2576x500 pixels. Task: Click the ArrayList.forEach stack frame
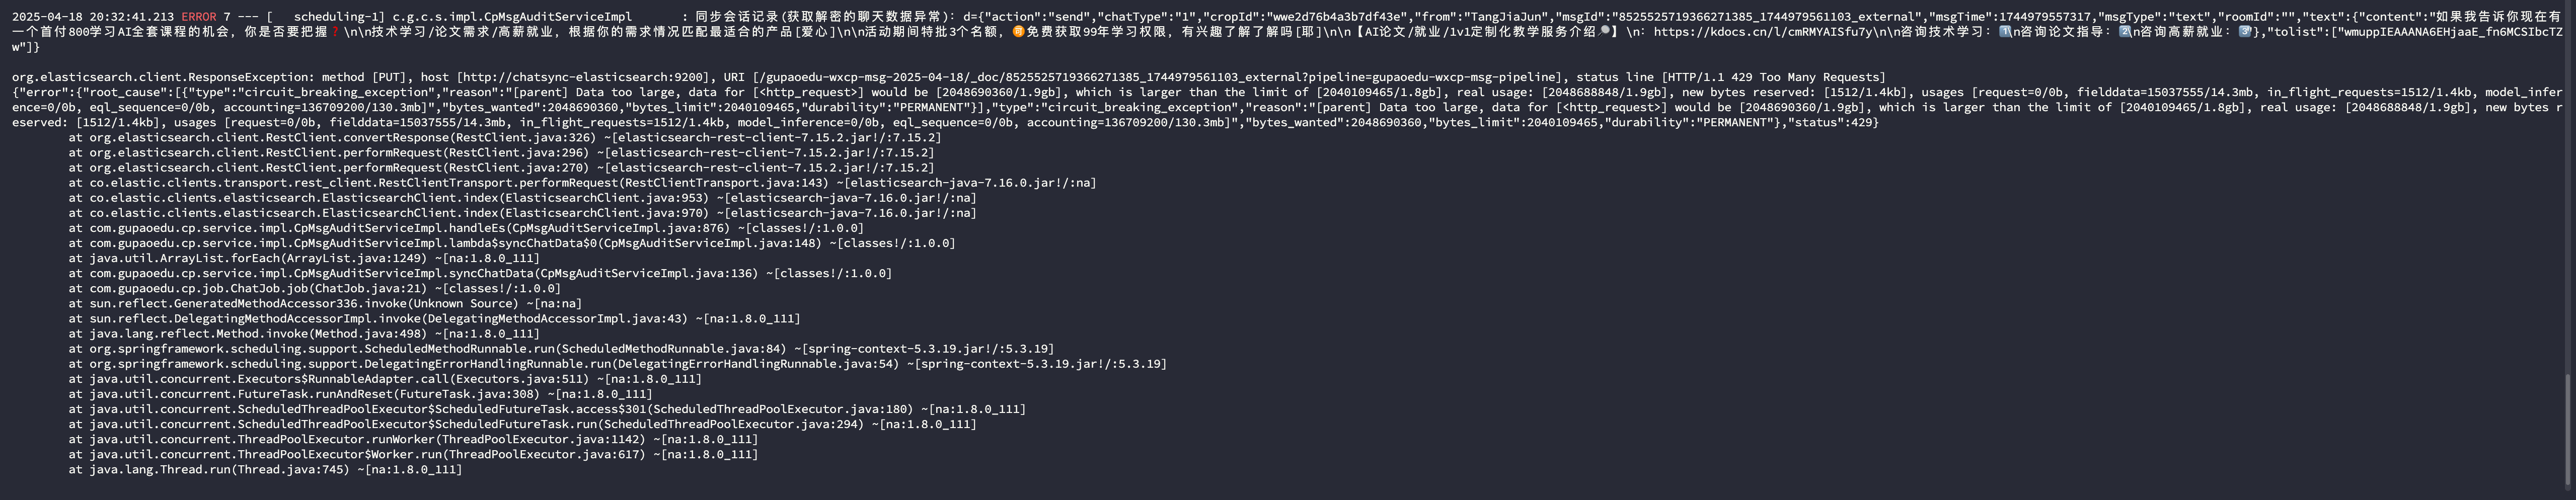(304, 258)
